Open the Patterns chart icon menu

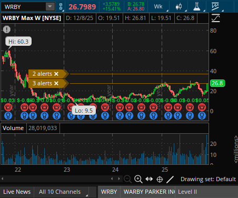point(215,7)
